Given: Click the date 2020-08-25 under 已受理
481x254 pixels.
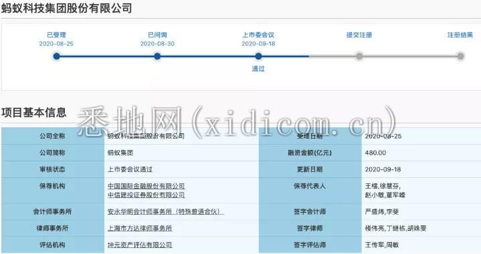Looking at the screenshot, I should [56, 44].
